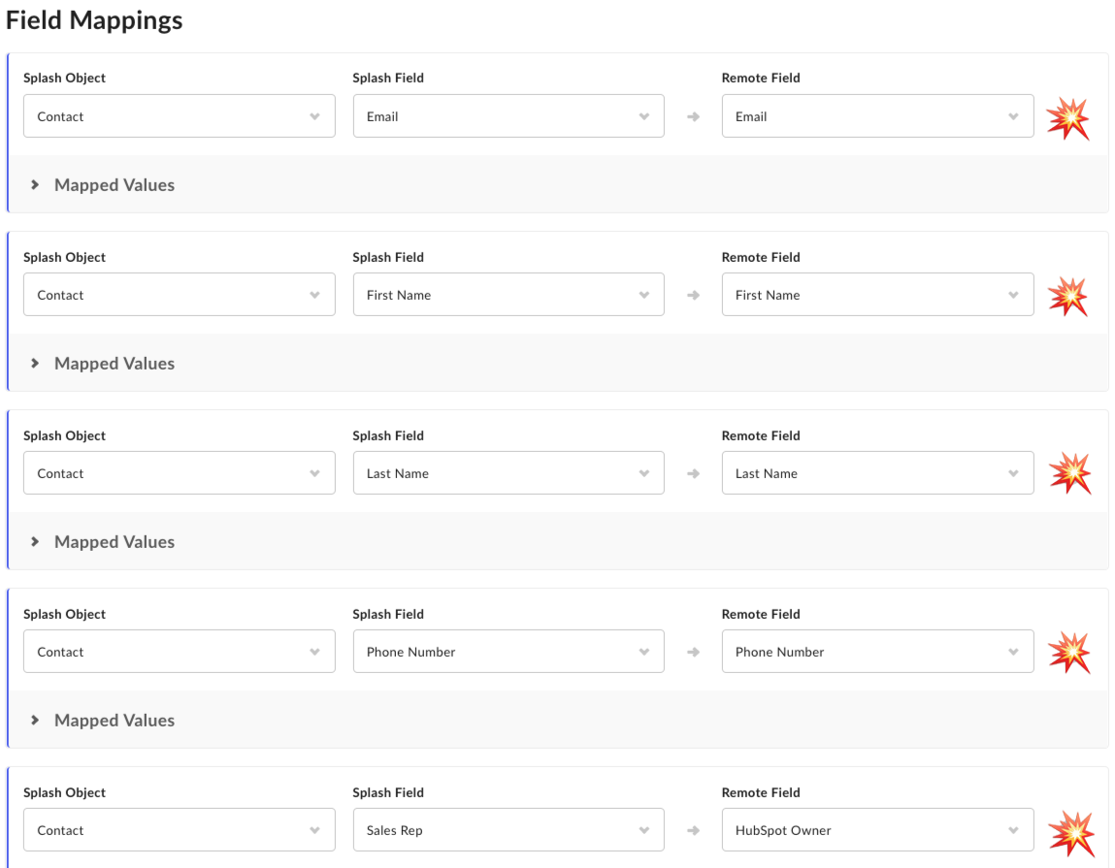Viewport: 1115px width, 868px height.
Task: Click the arrow icon between the two Email fields
Action: (x=693, y=116)
